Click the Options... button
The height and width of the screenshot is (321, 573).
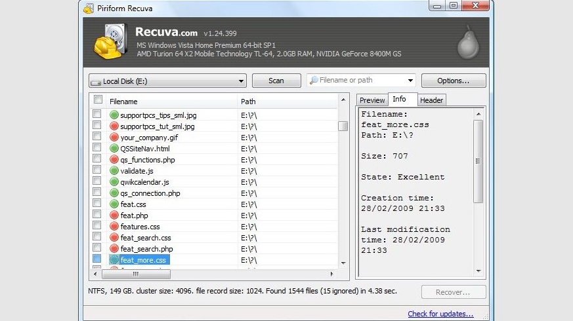click(x=454, y=81)
